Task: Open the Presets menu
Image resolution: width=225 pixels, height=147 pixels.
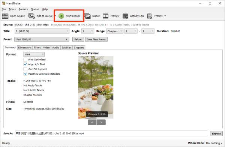Action: (23, 9)
